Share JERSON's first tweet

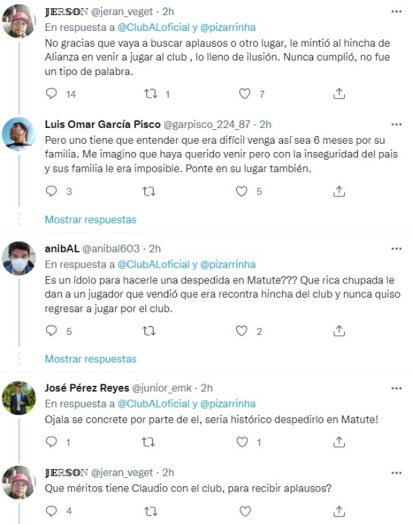point(339,94)
